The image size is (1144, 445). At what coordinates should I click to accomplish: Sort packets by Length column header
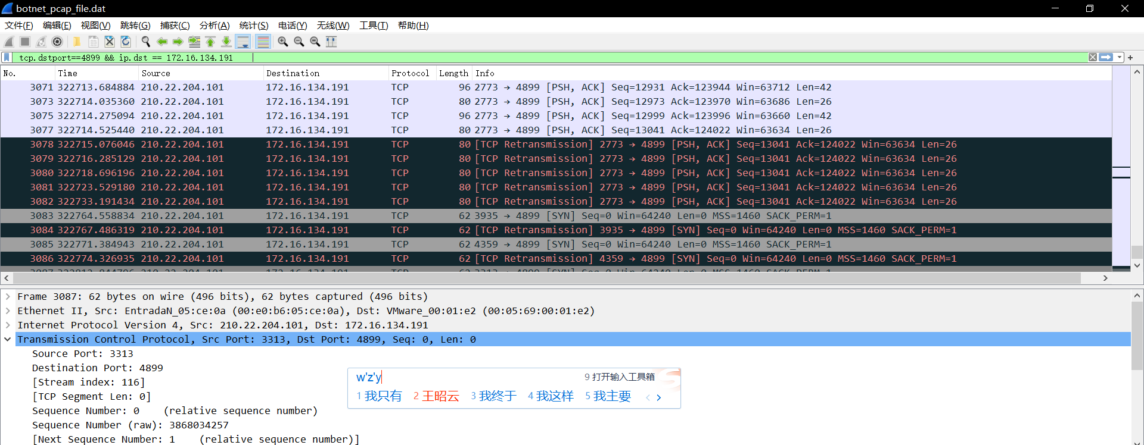tap(454, 73)
